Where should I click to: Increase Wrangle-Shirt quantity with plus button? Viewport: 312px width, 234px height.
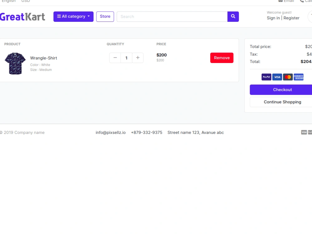pyautogui.click(x=138, y=58)
